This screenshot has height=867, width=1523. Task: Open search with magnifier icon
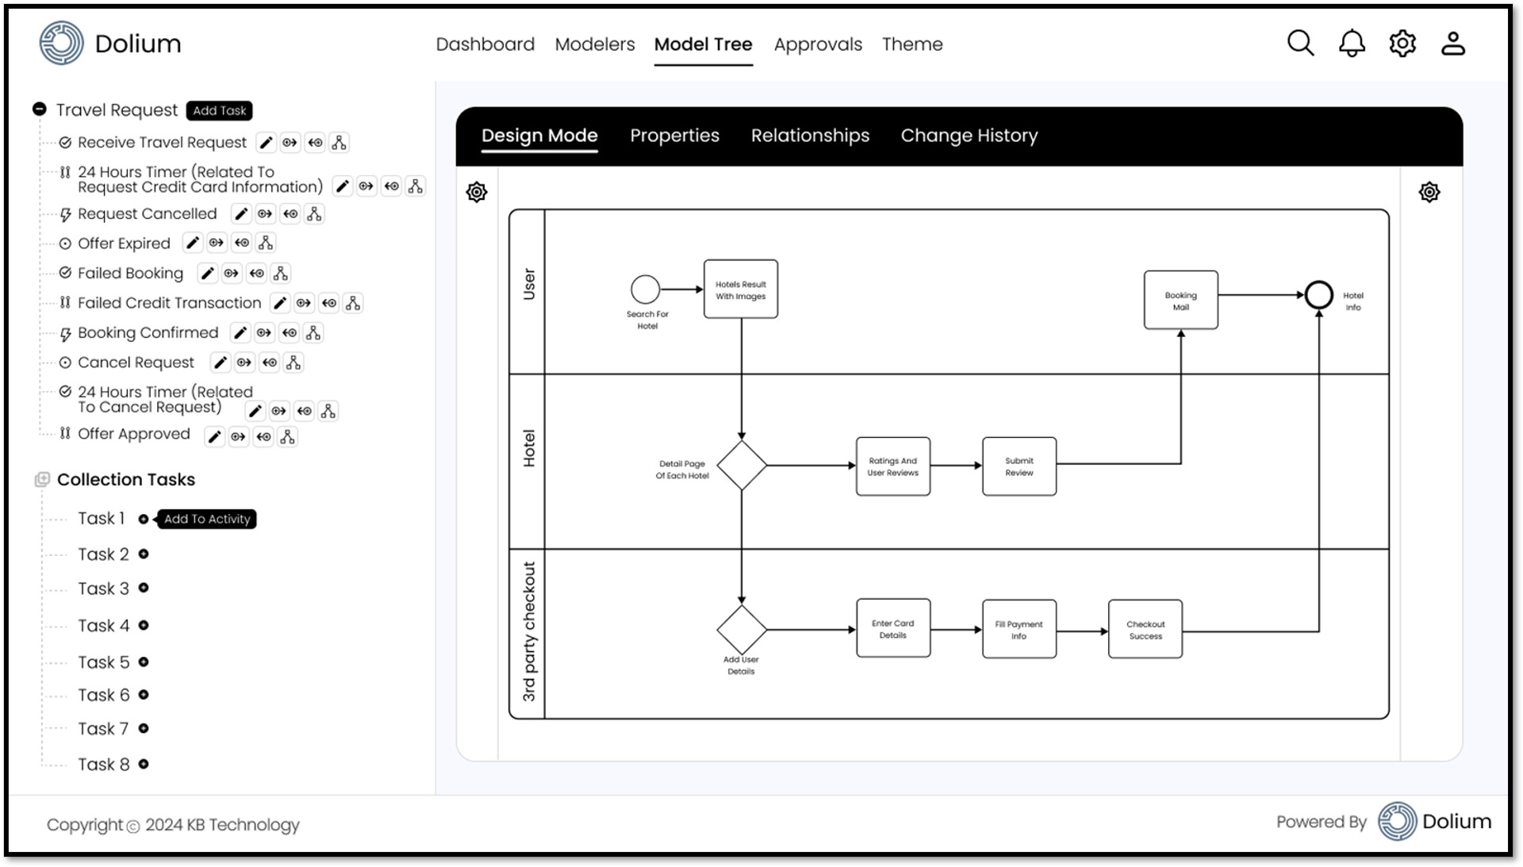[1300, 44]
